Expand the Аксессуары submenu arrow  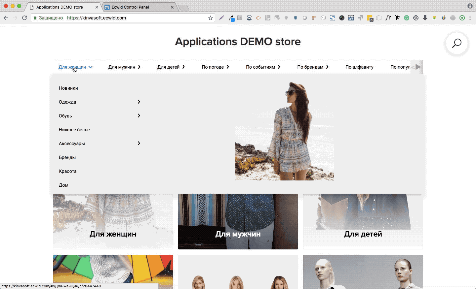(139, 143)
